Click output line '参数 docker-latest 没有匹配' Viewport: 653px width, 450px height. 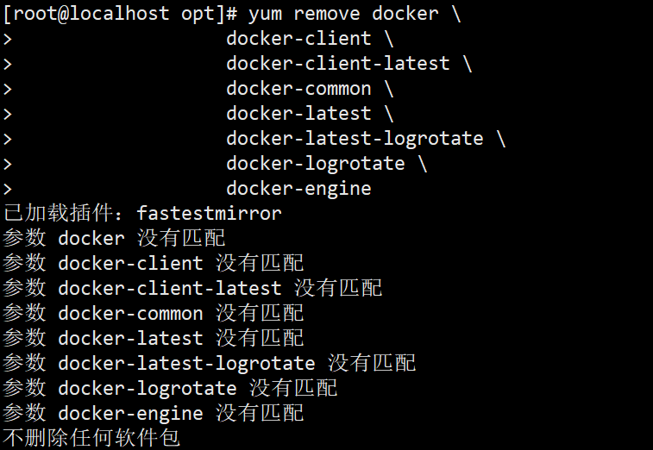154,338
